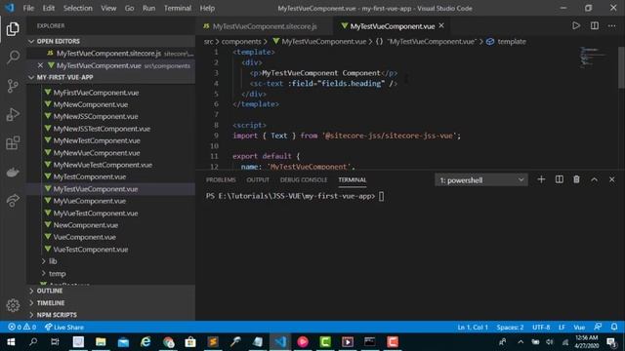Open notifications bell in status bar
Screen dimensions: 625x351
tap(614, 328)
